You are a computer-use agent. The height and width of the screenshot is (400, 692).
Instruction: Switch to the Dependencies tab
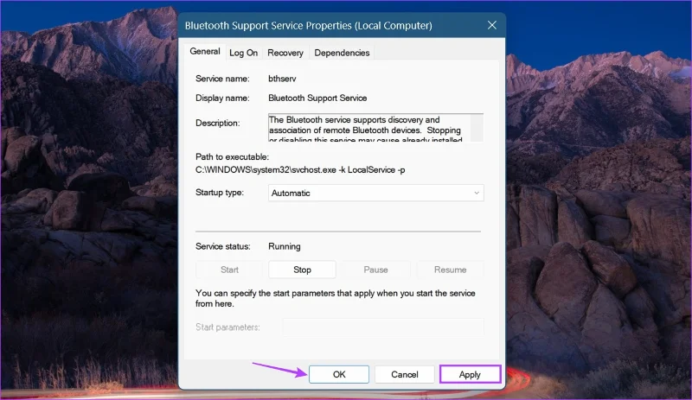pos(342,53)
